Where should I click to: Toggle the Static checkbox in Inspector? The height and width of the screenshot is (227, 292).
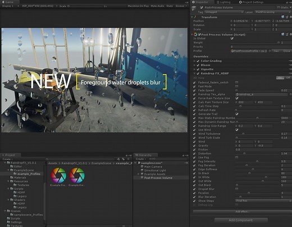click(x=279, y=7)
